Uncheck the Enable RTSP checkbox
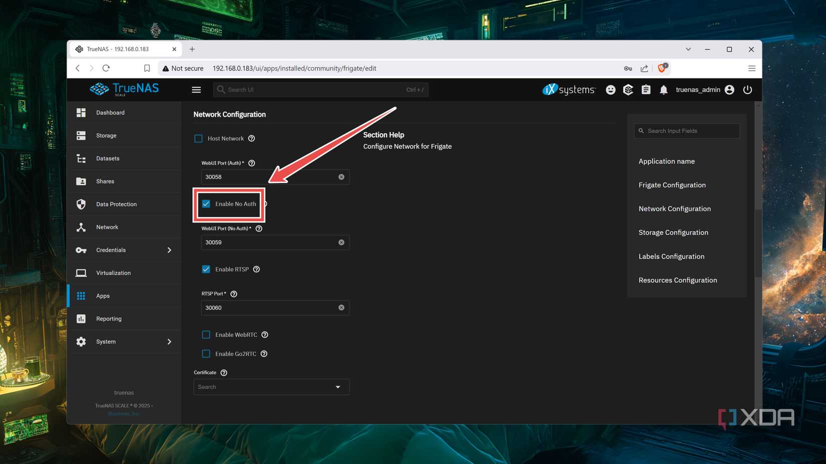This screenshot has width=826, height=464. pyautogui.click(x=206, y=269)
